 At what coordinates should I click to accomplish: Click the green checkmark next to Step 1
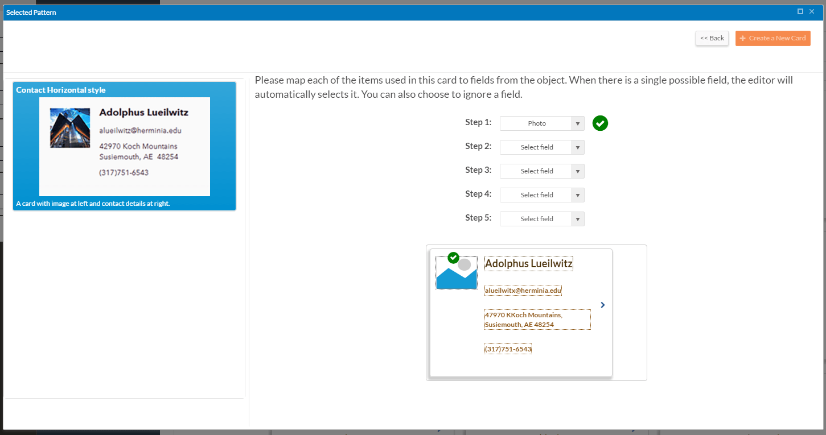point(600,123)
